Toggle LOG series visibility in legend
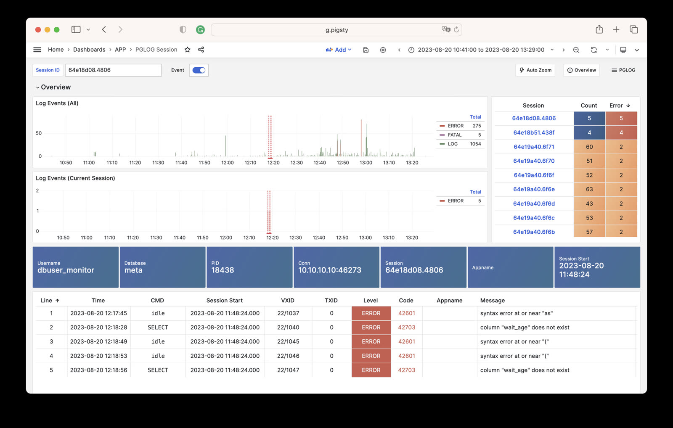673x428 pixels. click(453, 144)
